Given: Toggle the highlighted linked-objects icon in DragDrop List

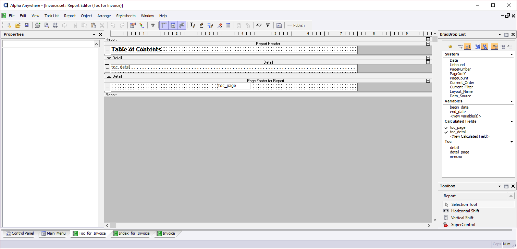Looking at the screenshot, I should (484, 47).
